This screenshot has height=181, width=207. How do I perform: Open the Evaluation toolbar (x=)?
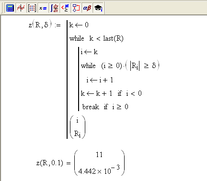(43, 8)
